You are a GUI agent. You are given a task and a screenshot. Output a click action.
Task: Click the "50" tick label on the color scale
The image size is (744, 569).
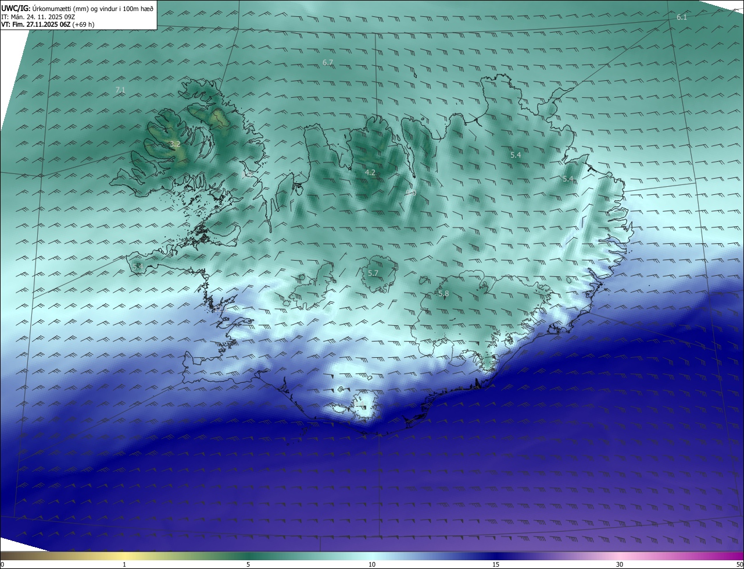[739, 564]
